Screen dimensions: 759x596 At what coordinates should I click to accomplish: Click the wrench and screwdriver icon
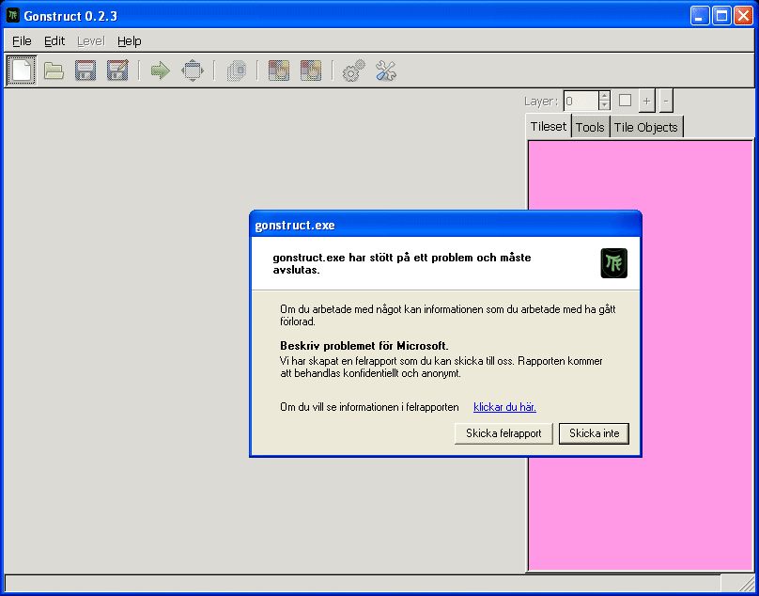(386, 71)
